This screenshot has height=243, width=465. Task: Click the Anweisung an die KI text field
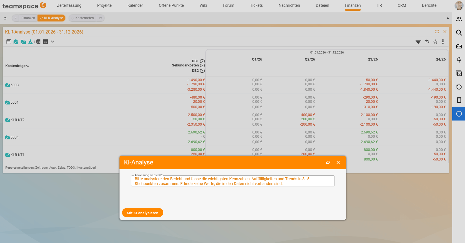click(233, 181)
